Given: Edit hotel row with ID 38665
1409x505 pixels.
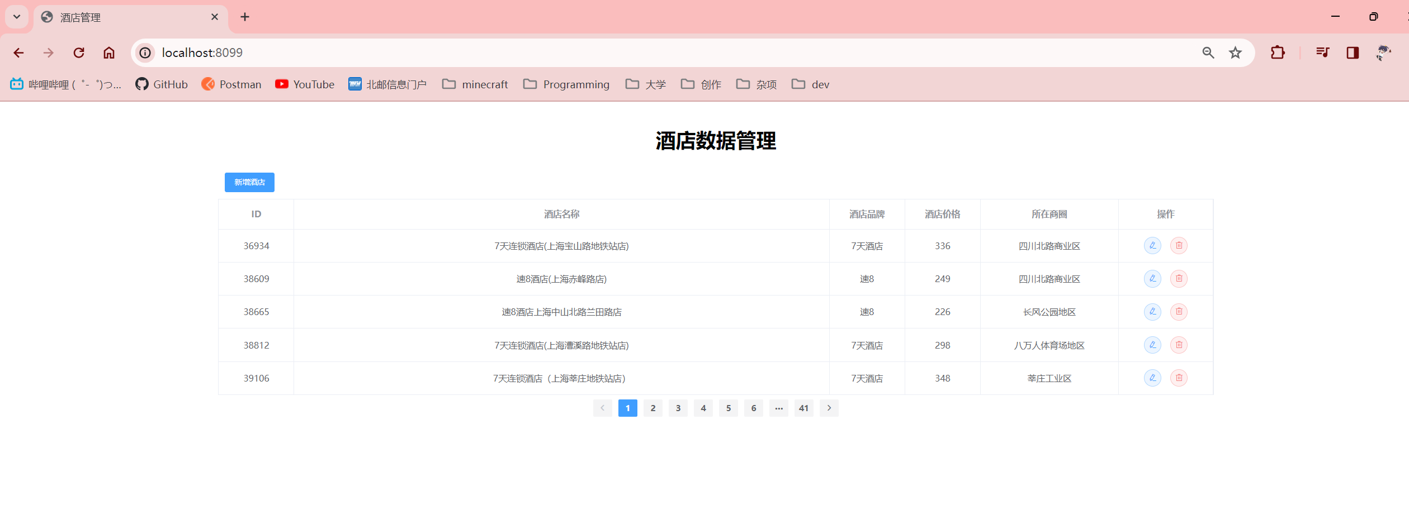Looking at the screenshot, I should tap(1152, 312).
